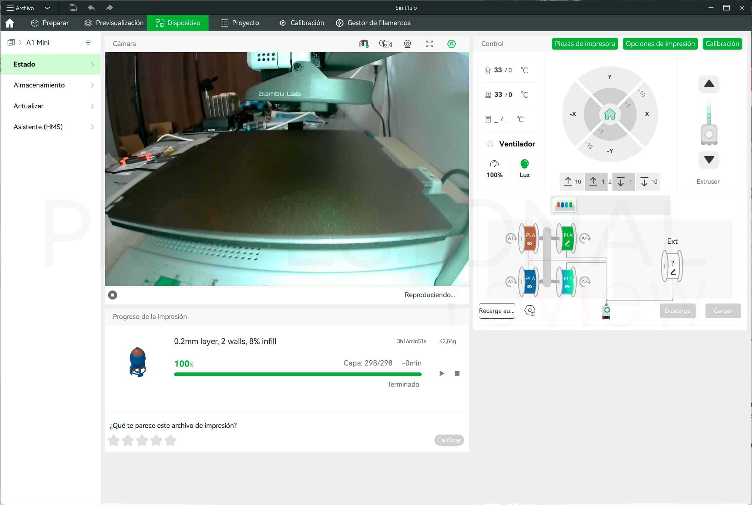
Task: Click the green Calibración button in Control panel
Action: pos(722,44)
